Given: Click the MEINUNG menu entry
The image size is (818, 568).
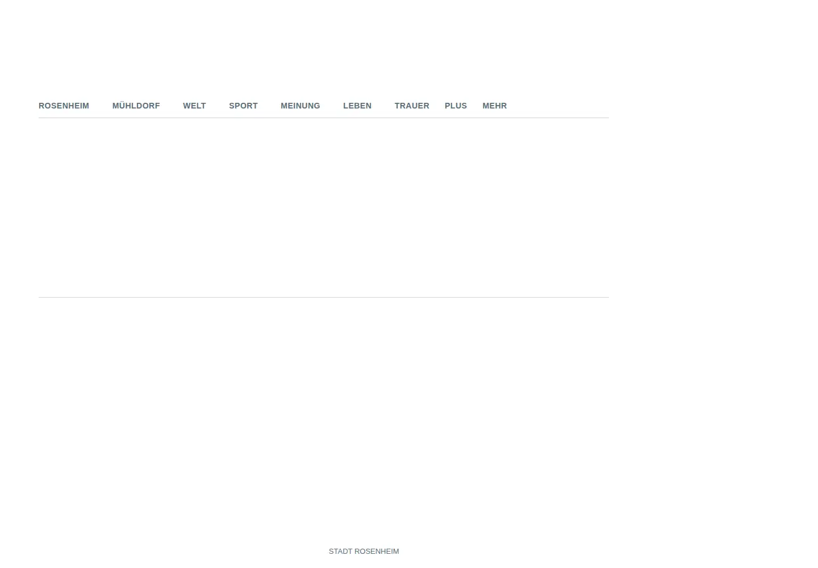Looking at the screenshot, I should click(300, 106).
